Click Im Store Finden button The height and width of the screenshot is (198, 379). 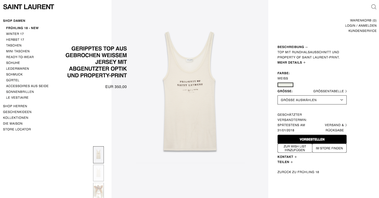point(329,148)
